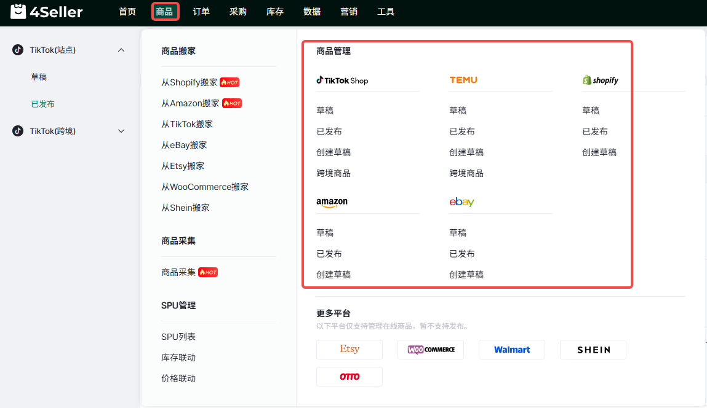Expand the TikTok(跨境) sidebar section
This screenshot has height=408, width=707.
click(121, 131)
